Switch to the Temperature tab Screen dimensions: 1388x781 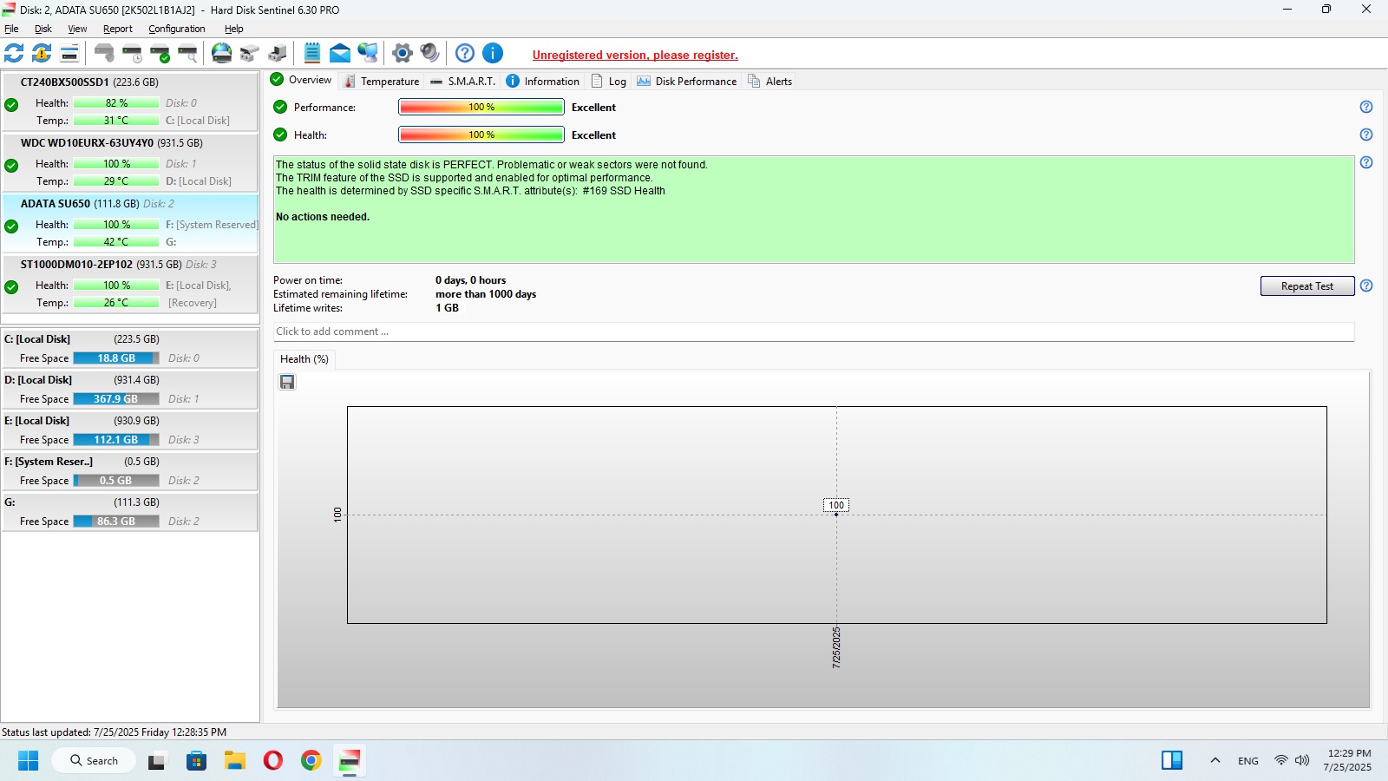(382, 81)
